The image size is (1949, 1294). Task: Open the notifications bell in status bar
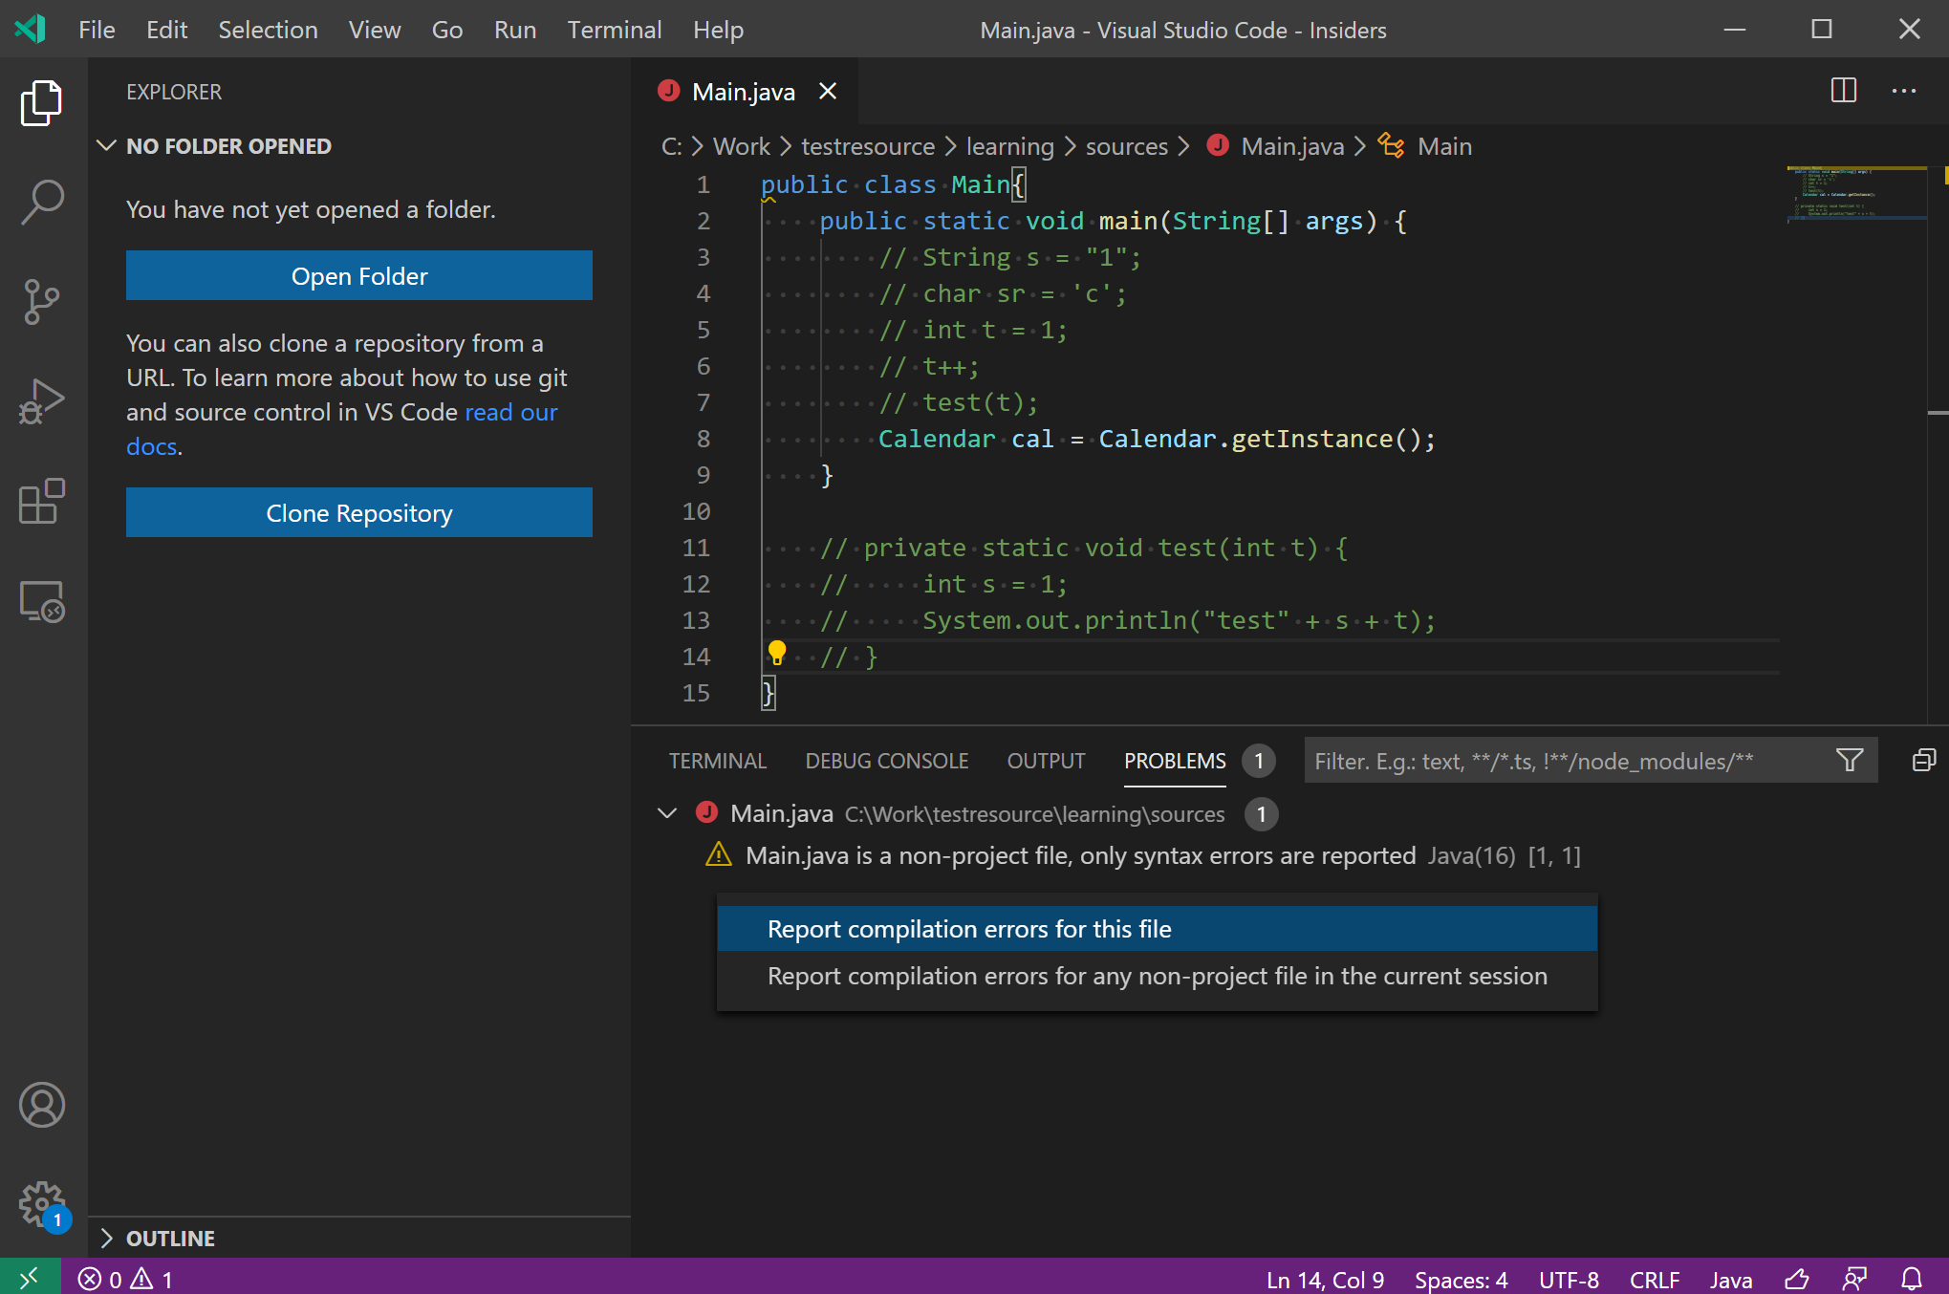click(1912, 1279)
